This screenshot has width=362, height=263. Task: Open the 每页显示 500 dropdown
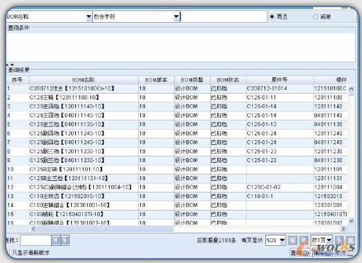pyautogui.click(x=282, y=240)
